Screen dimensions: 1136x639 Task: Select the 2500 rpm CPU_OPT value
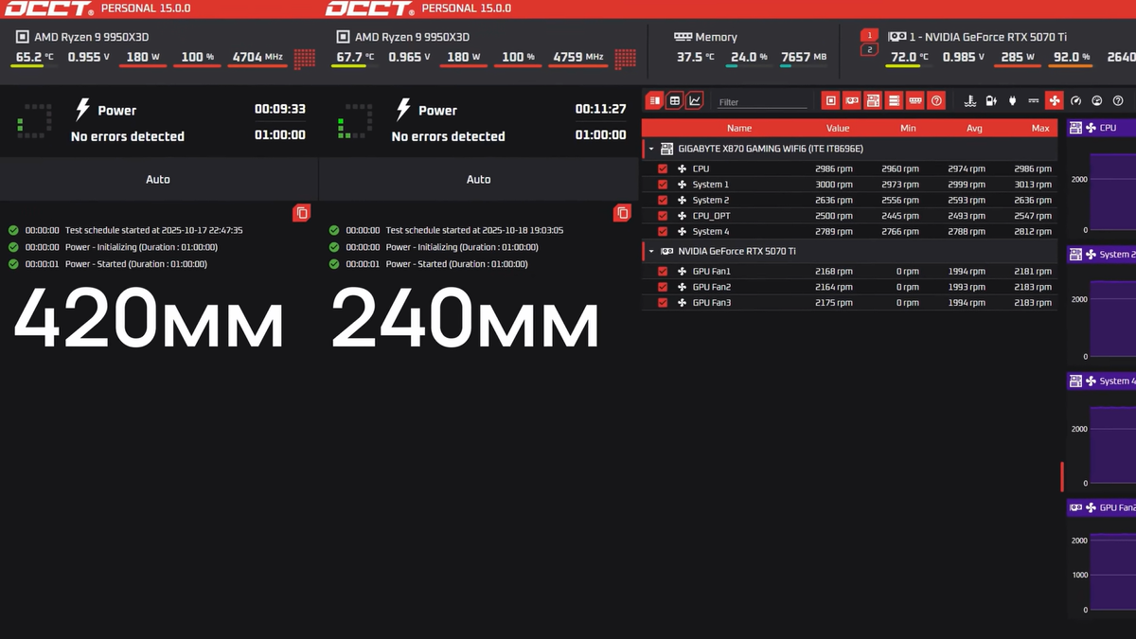(x=834, y=216)
